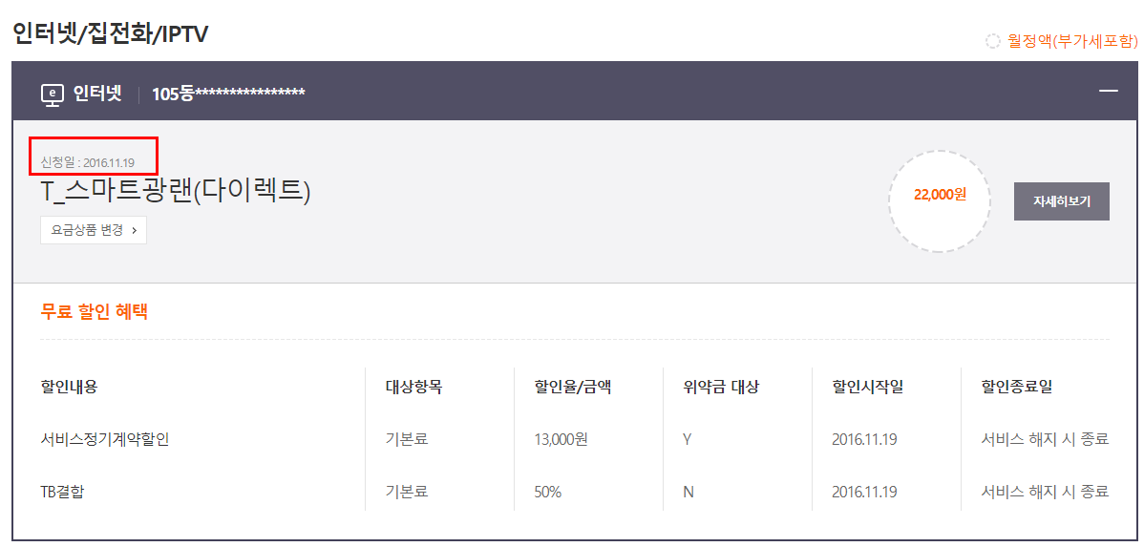Click the 월정액(부가세포함) legend text

point(1072,41)
